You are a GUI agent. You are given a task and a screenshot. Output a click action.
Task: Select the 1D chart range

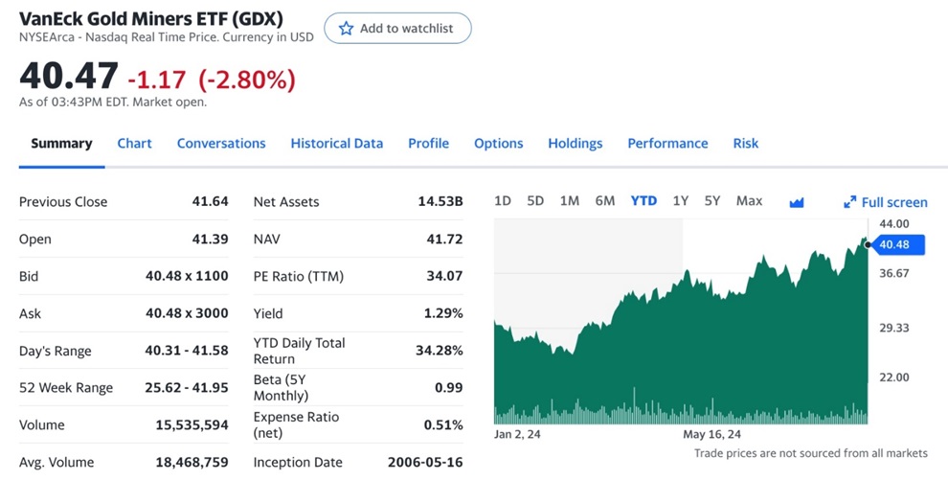503,201
